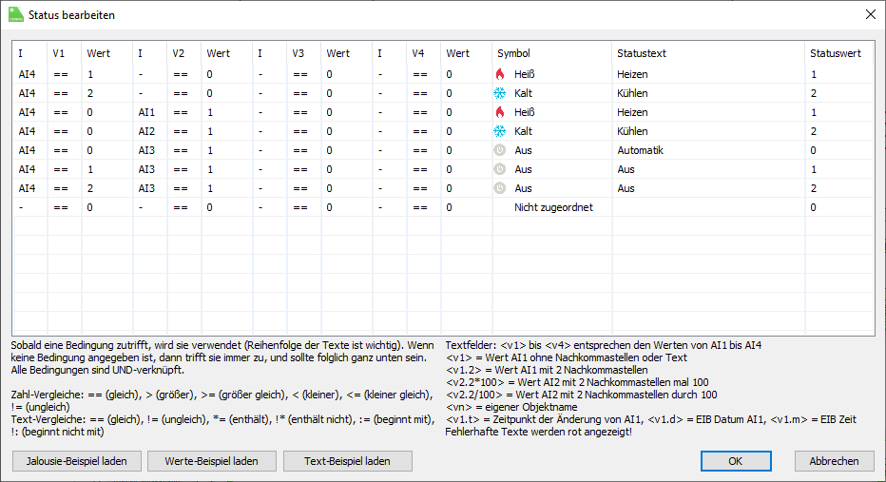Image resolution: width=886 pixels, height=482 pixels.
Task: Click the power icon in the Aus row with Statuswert 1
Action: tap(499, 169)
